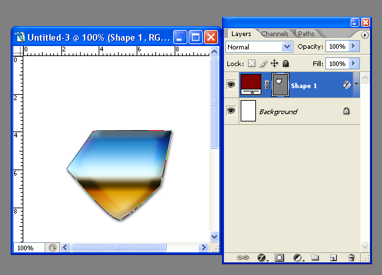Select the Shape 1 vector mask thumbnail
This screenshot has height=275, width=382.
280,85
